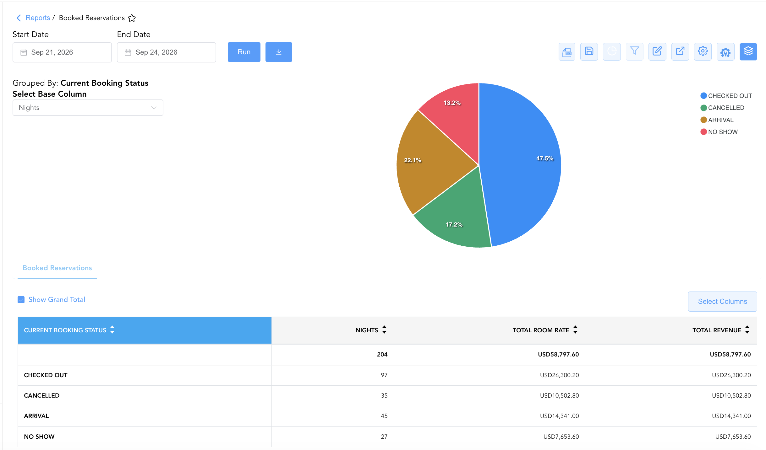Click grand total nights value 204

(382, 355)
